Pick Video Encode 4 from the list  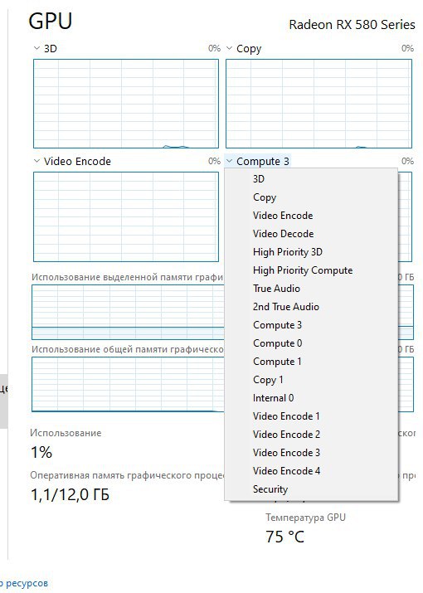click(311, 471)
